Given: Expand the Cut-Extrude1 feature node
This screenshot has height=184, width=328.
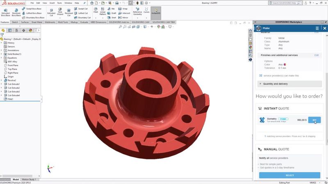Looking at the screenshot, I should [x=2, y=84].
